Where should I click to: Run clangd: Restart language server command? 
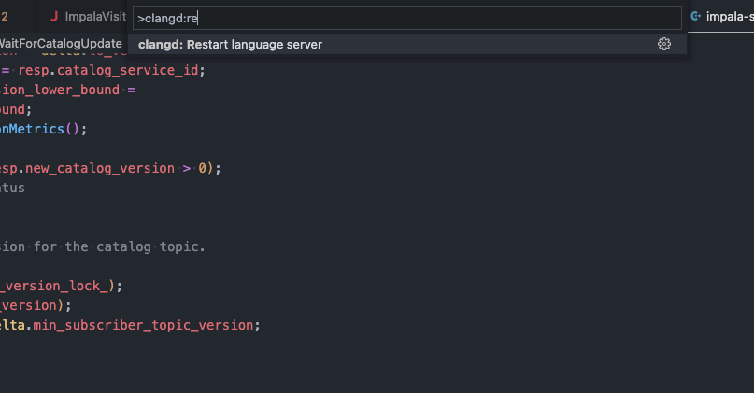pos(406,44)
